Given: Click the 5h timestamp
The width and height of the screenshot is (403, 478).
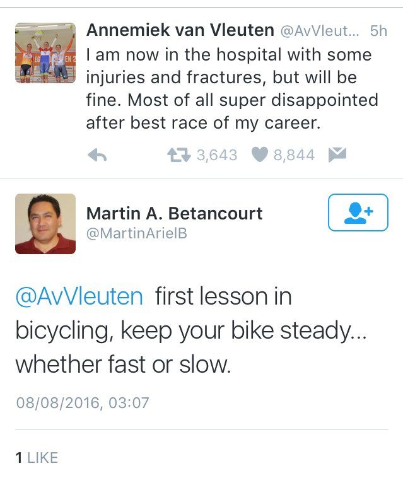Looking at the screenshot, I should [378, 31].
